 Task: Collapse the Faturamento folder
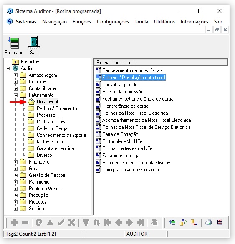(15, 95)
